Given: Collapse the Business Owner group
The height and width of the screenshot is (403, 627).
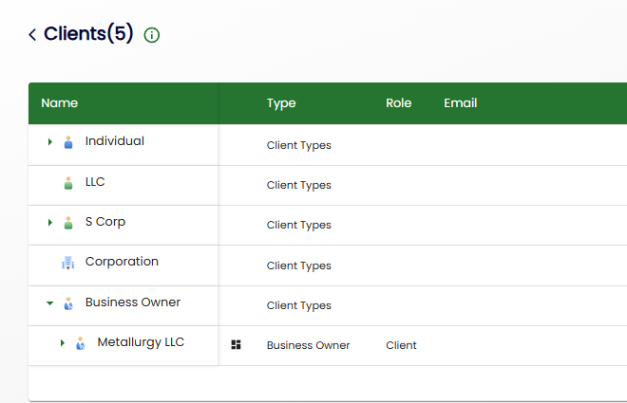Looking at the screenshot, I should pyautogui.click(x=50, y=303).
